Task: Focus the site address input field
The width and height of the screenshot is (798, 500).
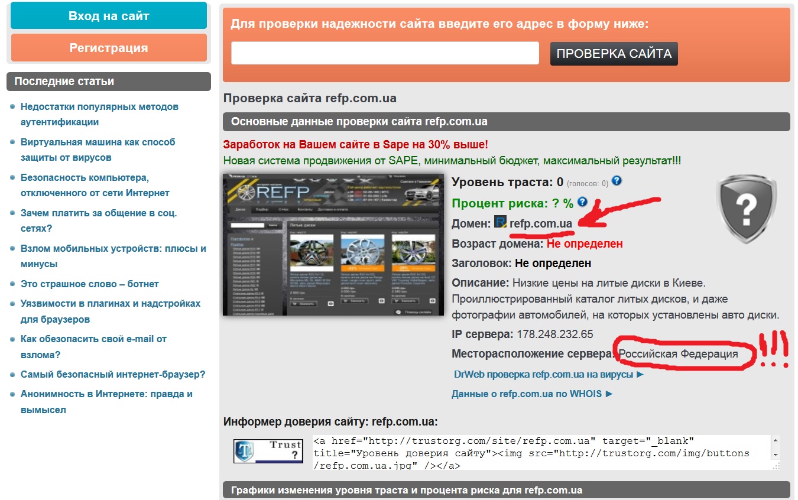Action: [x=385, y=53]
